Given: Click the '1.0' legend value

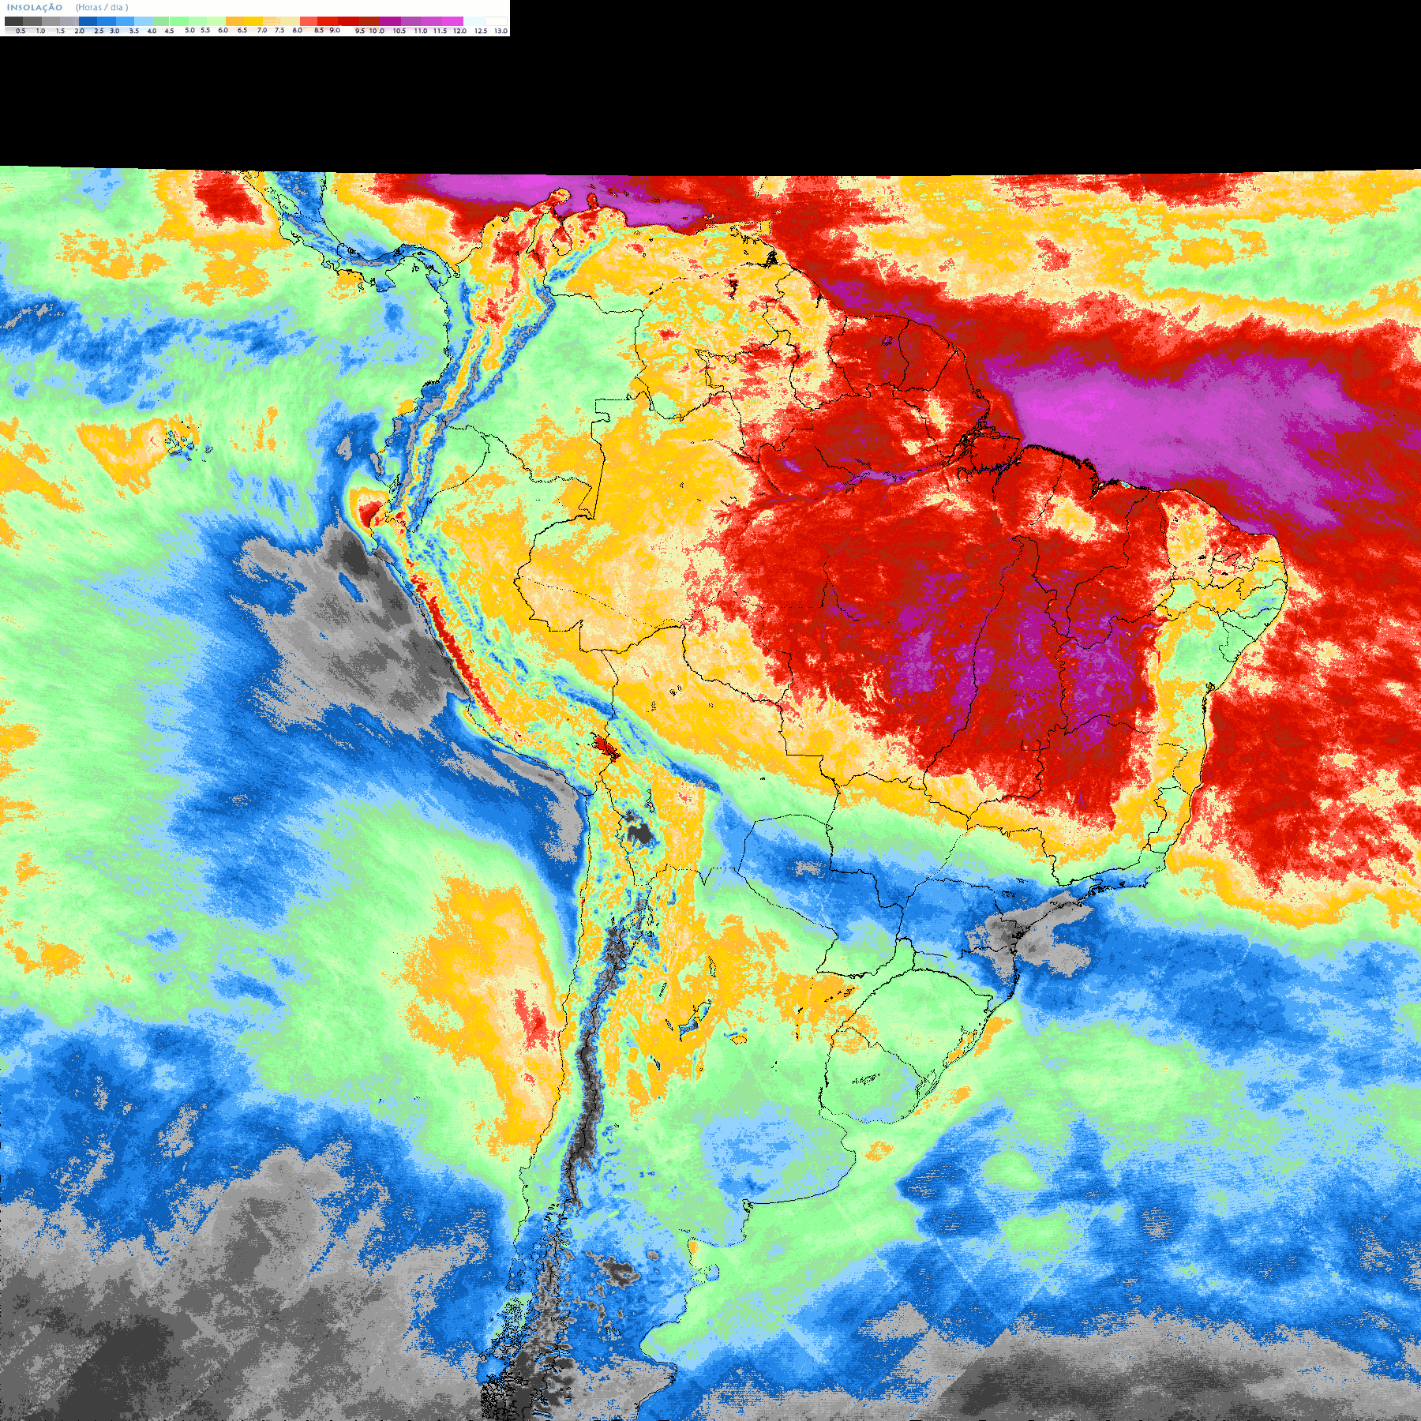Looking at the screenshot, I should click(x=41, y=31).
